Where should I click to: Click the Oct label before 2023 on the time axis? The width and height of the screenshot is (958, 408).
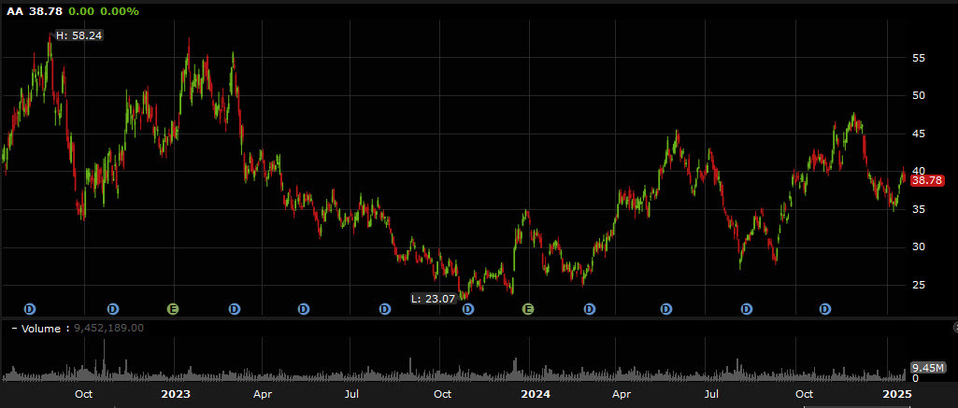pos(84,394)
